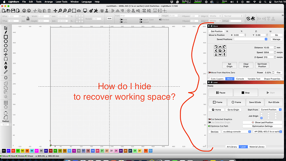Click the Distance input field in Move panel
Image resolution: width=286 pixels, height=161 pixels.
coord(269,47)
